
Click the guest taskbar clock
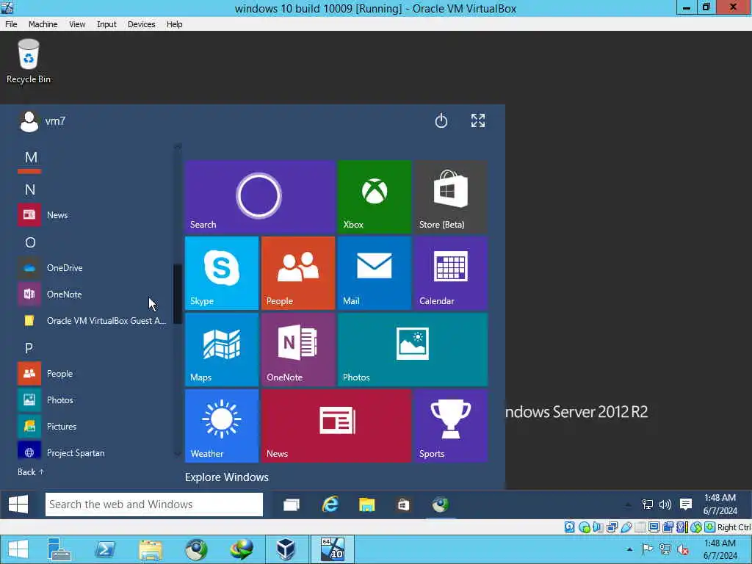(x=720, y=505)
